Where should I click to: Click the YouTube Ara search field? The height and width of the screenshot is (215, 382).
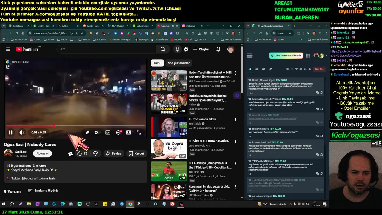[106, 49]
